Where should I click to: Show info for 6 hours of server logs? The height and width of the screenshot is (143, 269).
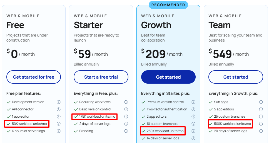[x=59, y=131]
